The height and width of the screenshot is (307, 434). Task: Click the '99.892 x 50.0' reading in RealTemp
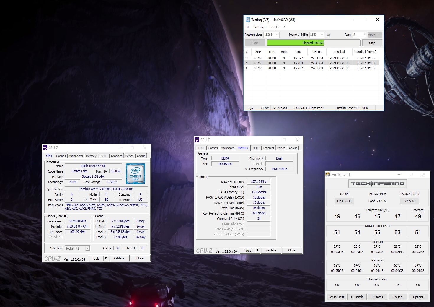tap(410, 194)
